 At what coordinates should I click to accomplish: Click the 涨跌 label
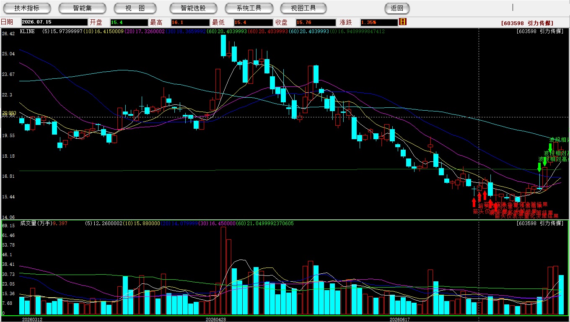pyautogui.click(x=346, y=22)
